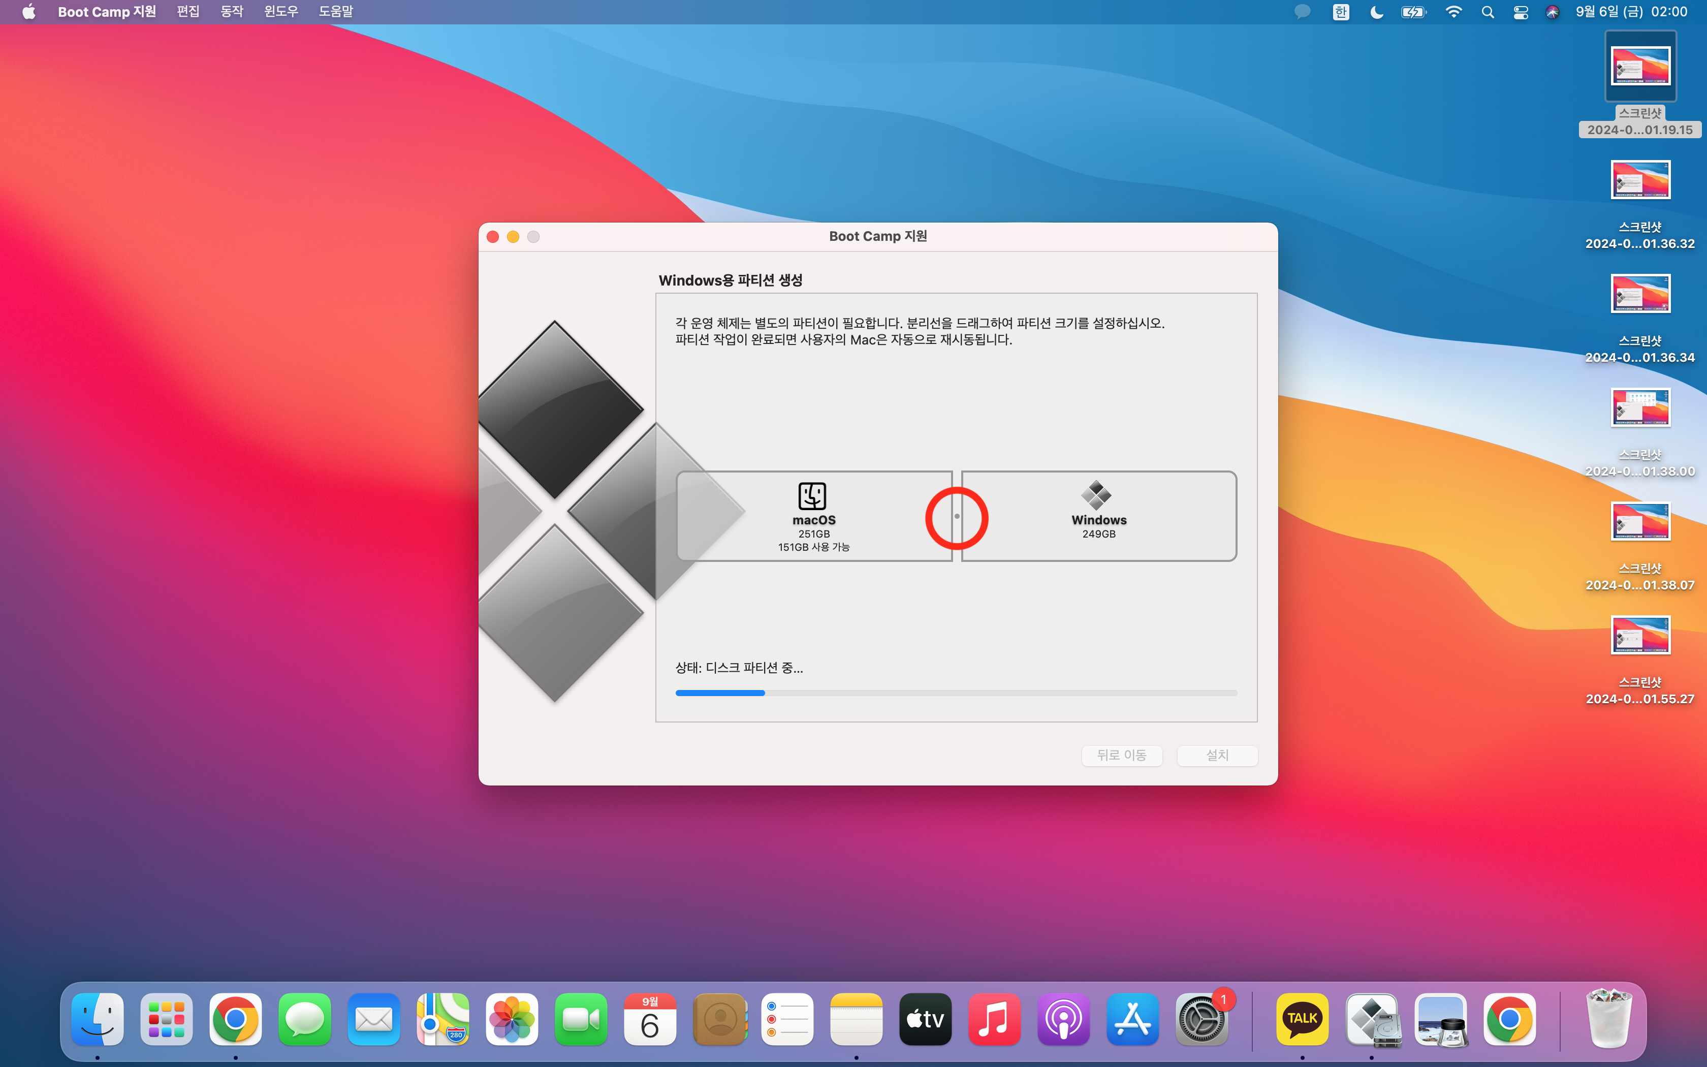Viewport: 1707px width, 1067px height.
Task: Open Mail from the Dock
Action: point(374,1019)
